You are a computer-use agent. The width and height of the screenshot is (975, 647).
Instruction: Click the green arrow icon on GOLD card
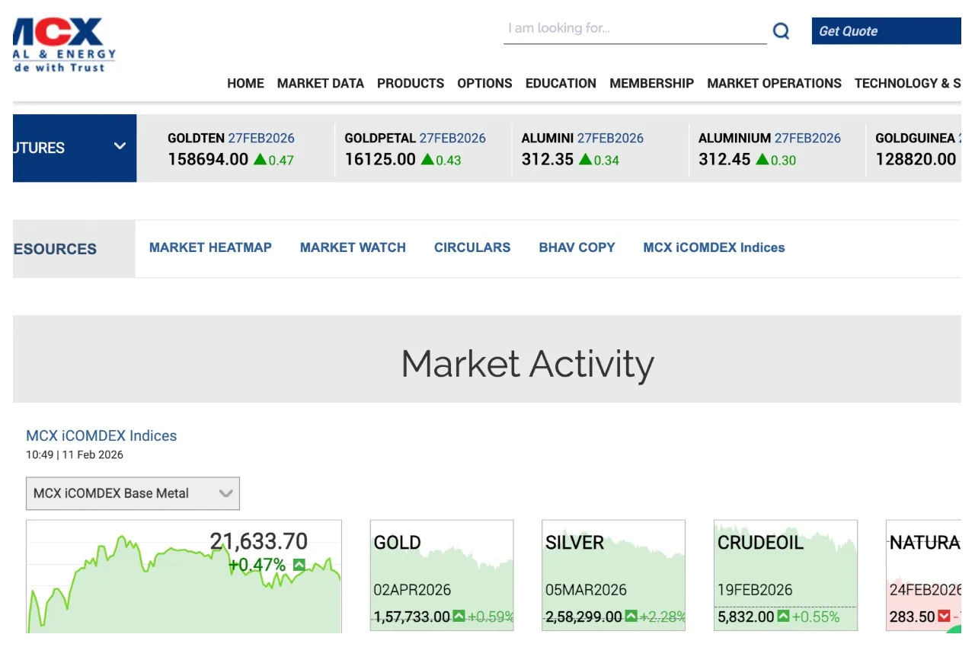point(459,616)
